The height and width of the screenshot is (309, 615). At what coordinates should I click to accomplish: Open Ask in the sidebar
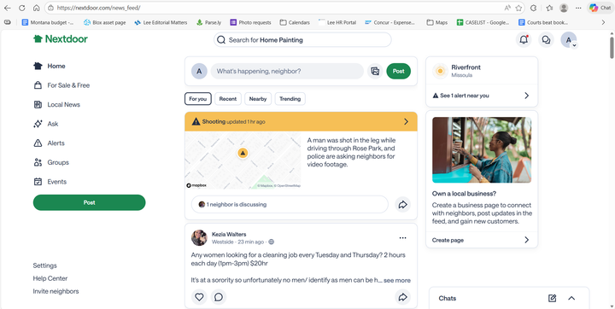[x=45, y=124]
